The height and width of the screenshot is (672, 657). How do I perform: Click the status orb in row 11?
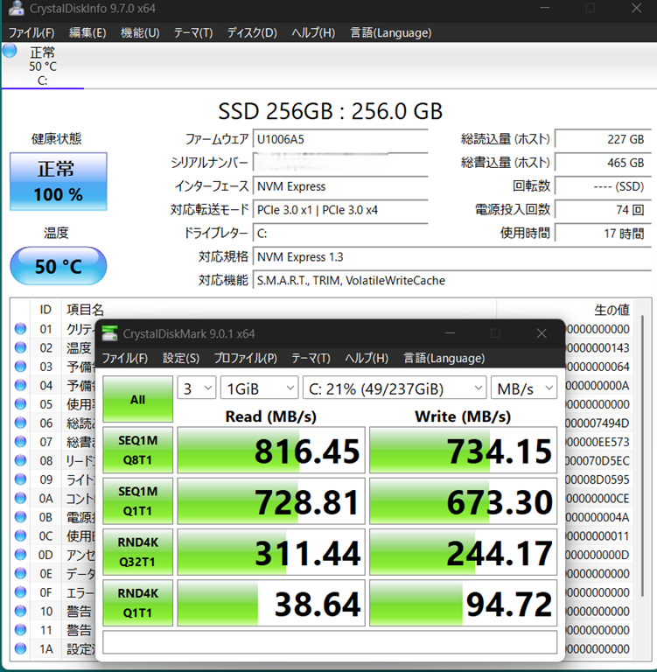pyautogui.click(x=20, y=630)
